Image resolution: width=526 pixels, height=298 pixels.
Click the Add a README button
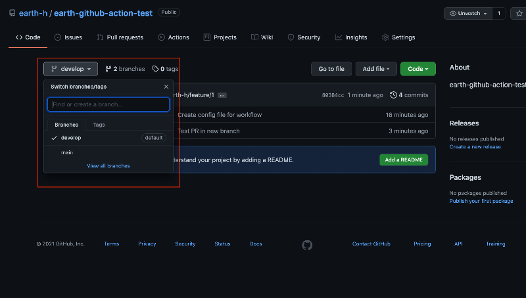click(404, 160)
